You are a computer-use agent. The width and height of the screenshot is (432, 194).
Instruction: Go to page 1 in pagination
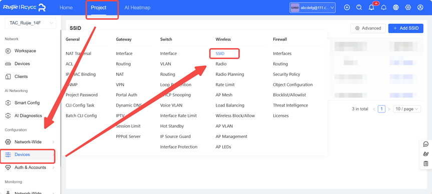click(381, 109)
